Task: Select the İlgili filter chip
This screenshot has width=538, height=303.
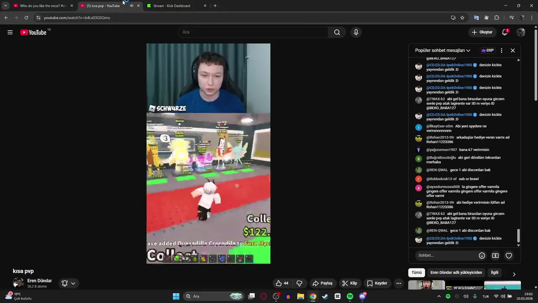Action: pos(495,273)
